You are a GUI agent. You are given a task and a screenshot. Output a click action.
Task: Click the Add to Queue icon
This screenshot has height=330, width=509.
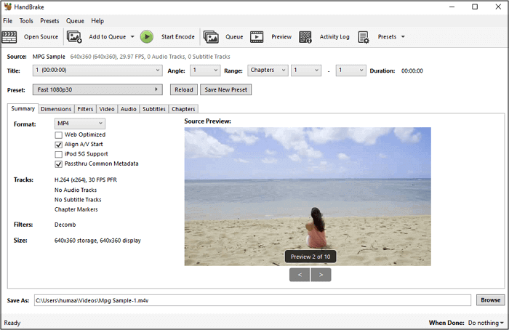74,36
